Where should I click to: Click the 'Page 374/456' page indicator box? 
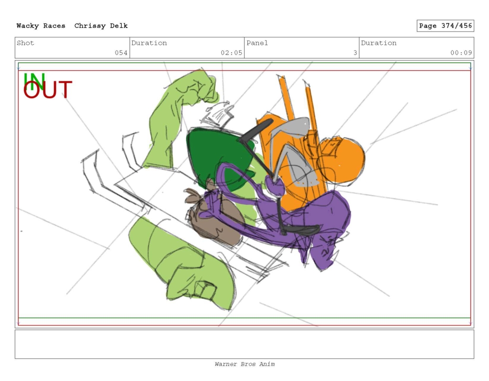pos(446,26)
